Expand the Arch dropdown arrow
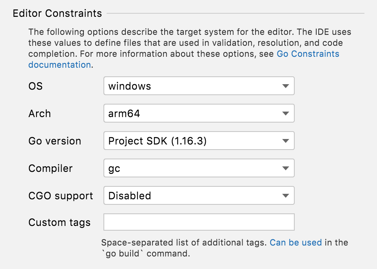 coord(285,114)
